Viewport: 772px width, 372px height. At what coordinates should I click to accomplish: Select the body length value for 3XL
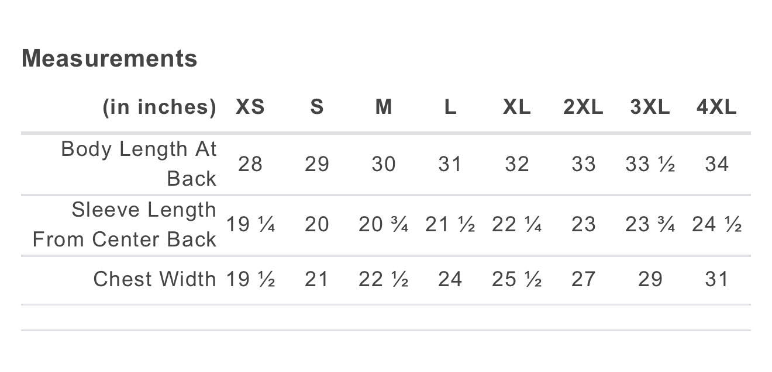coord(650,164)
